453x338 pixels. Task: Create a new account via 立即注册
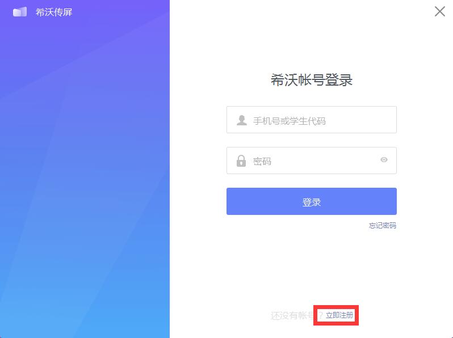[x=339, y=315]
